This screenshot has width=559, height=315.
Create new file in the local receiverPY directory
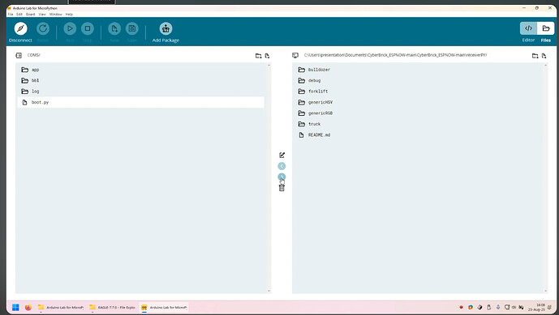pyautogui.click(x=544, y=56)
